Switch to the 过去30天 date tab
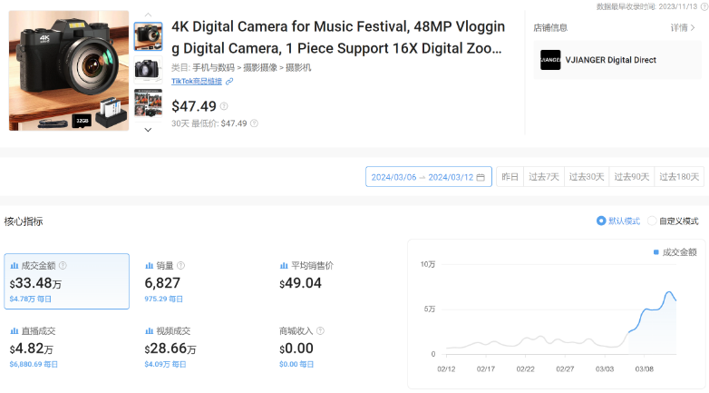Image resolution: width=709 pixels, height=393 pixels. [x=587, y=177]
